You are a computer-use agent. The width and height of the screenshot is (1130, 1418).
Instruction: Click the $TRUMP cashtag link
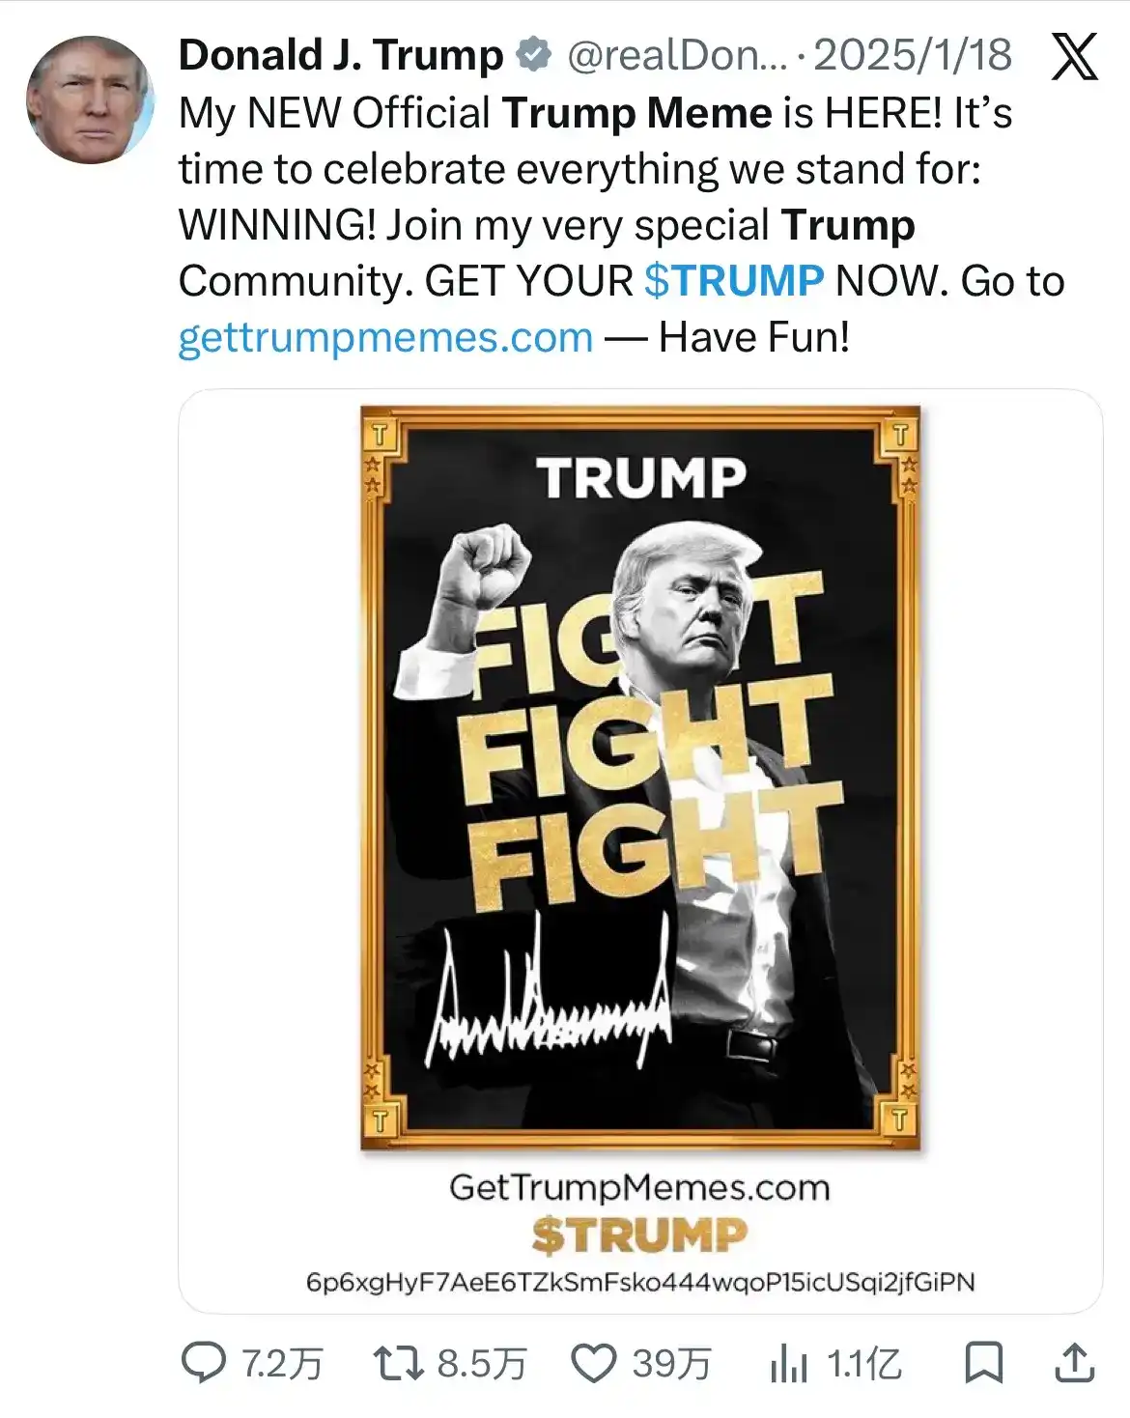[x=734, y=281]
